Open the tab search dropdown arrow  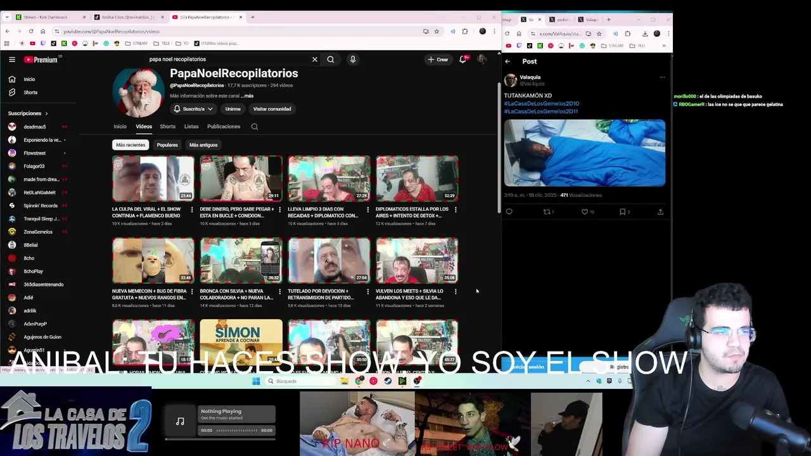tap(7, 17)
